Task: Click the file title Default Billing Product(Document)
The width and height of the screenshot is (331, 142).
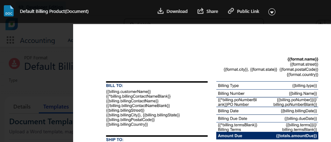Action: tap(54, 12)
